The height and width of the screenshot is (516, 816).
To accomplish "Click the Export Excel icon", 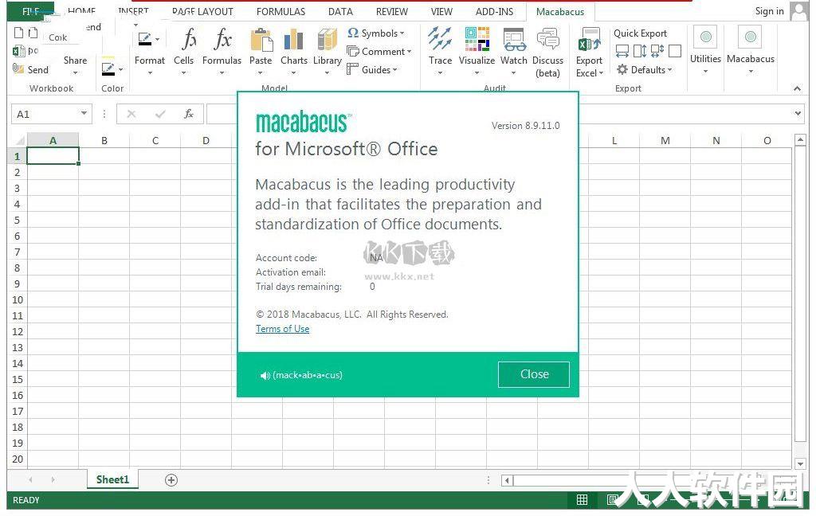I will click(x=589, y=40).
